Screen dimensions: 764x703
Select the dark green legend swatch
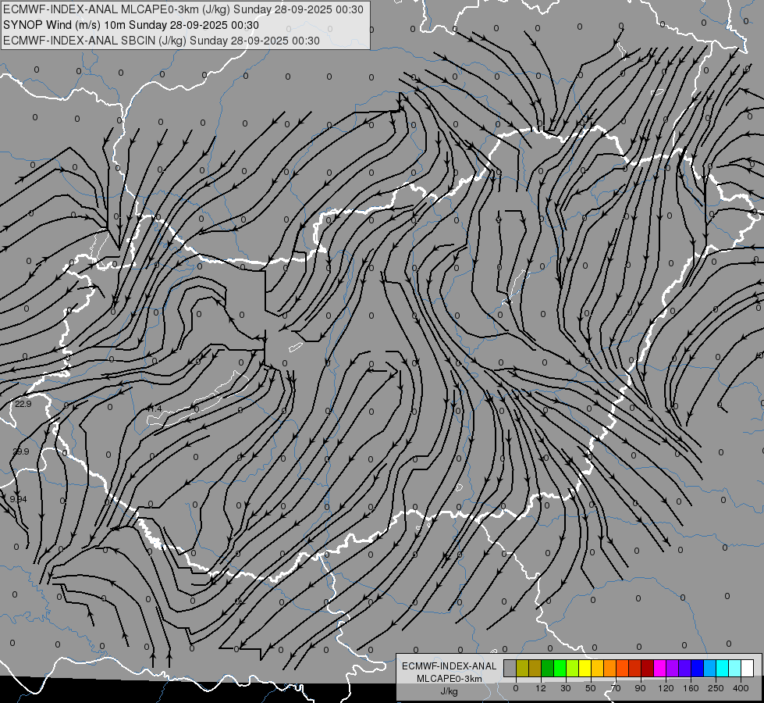coord(548,668)
